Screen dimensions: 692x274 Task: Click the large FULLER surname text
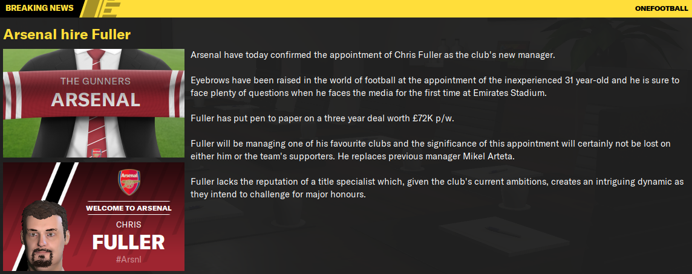(x=128, y=243)
